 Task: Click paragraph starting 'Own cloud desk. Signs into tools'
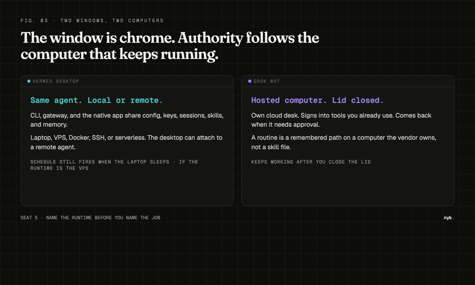tap(341, 120)
